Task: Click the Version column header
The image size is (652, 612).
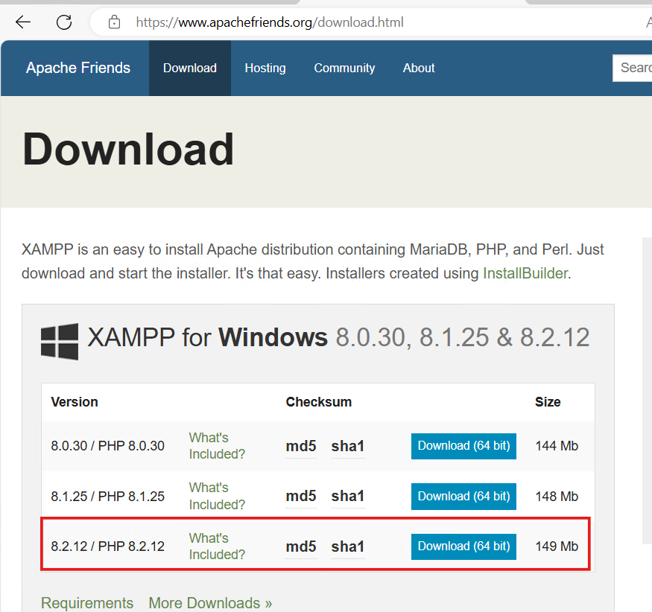Action: (x=75, y=402)
